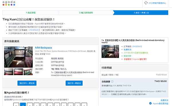Click the info icon beside 含稅總價
The image size is (172, 106).
[x=112, y=81]
